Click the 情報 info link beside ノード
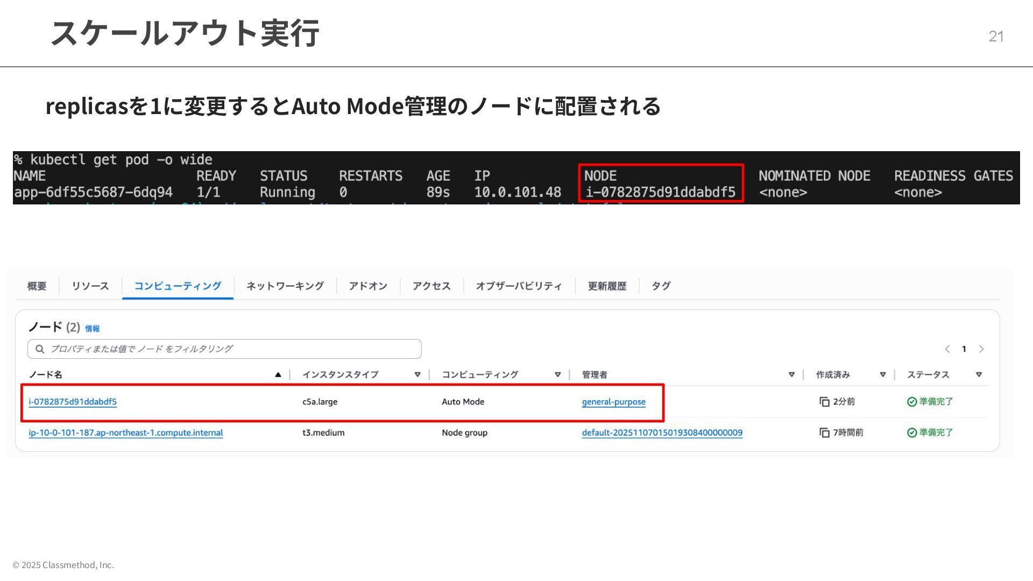The width and height of the screenshot is (1033, 581). pyautogui.click(x=92, y=328)
